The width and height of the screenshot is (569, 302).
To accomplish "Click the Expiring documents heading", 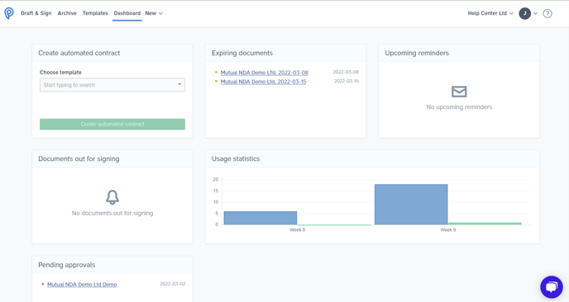I will point(242,53).
